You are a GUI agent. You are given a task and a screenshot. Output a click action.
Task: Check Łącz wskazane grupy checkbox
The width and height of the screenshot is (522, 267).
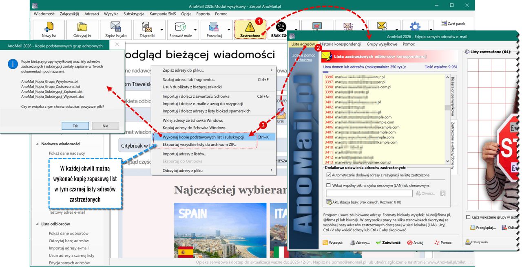coord(468,217)
